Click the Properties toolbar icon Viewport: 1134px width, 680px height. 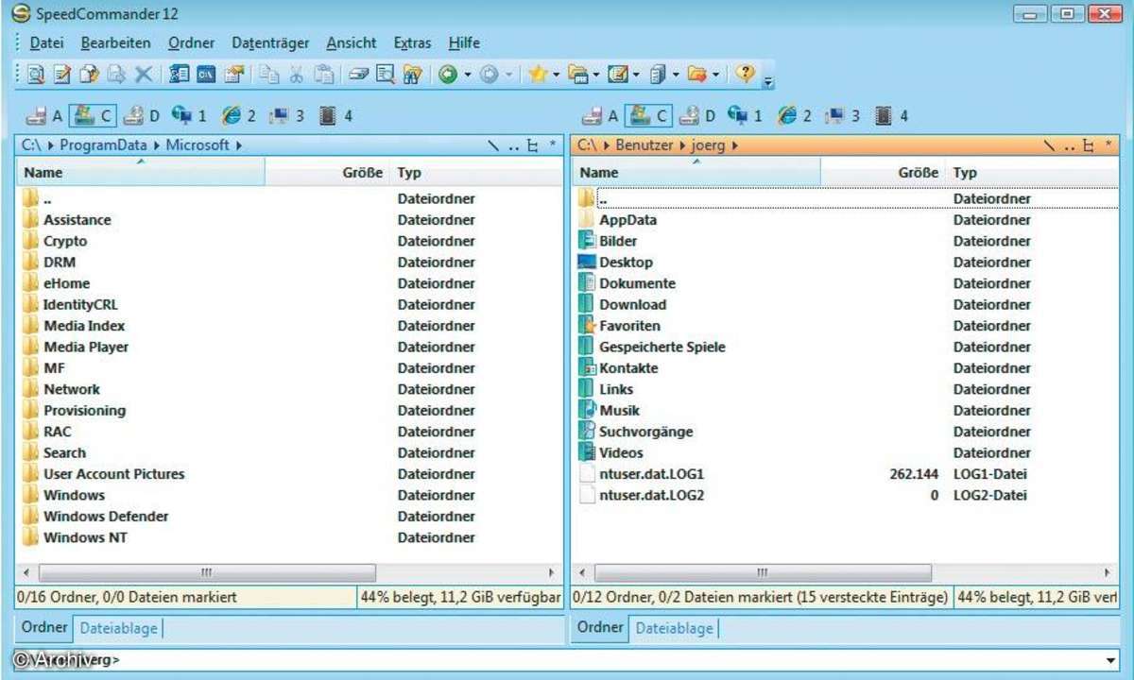tap(233, 74)
